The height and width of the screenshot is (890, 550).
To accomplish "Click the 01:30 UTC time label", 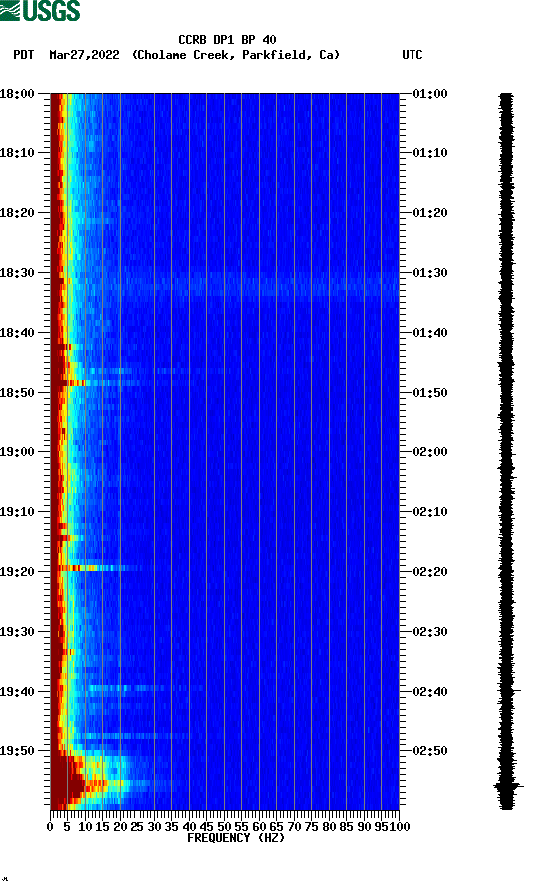I will (430, 272).
